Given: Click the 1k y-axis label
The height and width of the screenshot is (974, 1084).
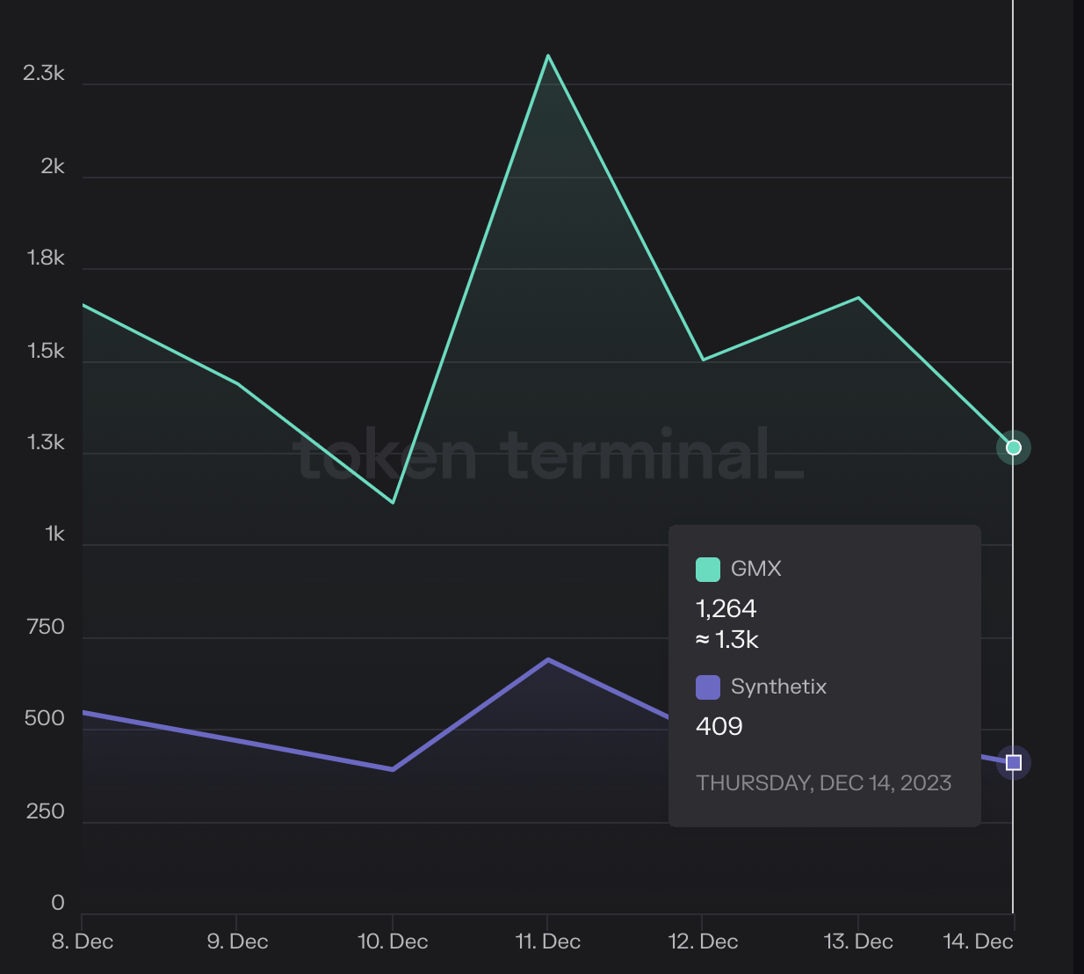Looking at the screenshot, I should pos(54,534).
